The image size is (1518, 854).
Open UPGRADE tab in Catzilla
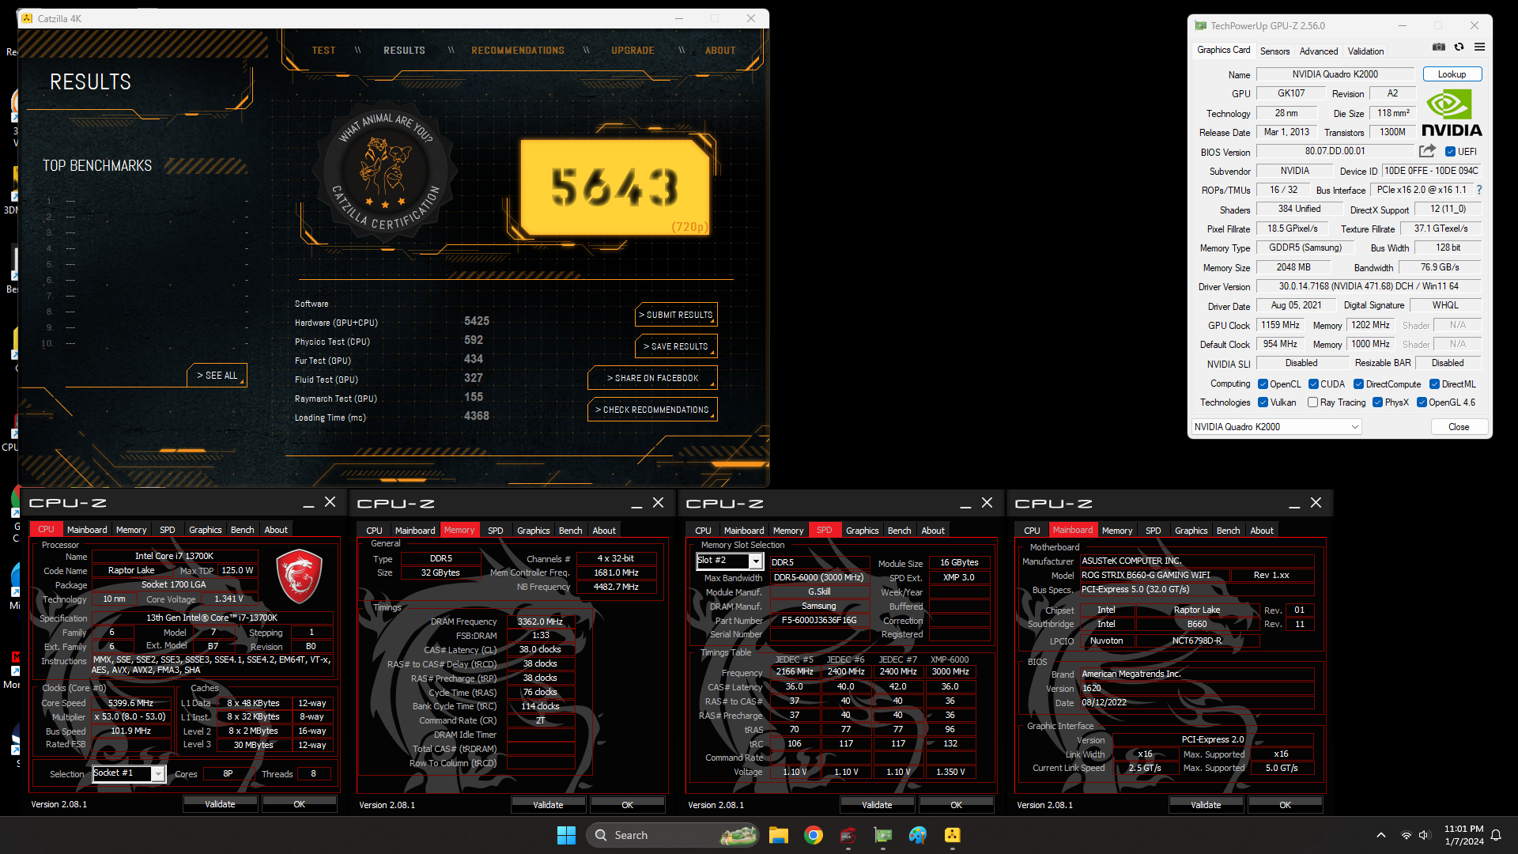click(632, 51)
